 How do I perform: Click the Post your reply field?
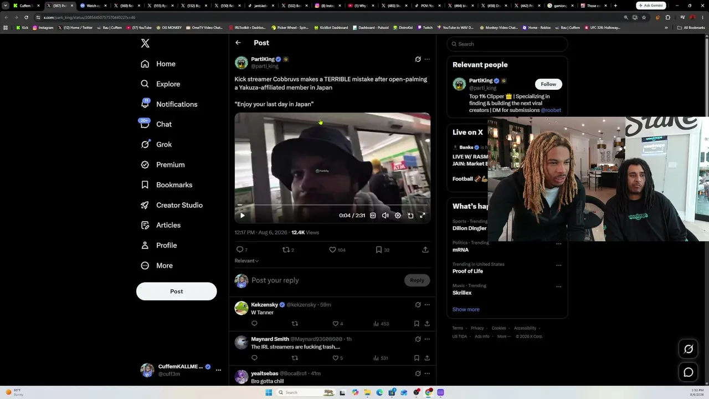(326, 280)
